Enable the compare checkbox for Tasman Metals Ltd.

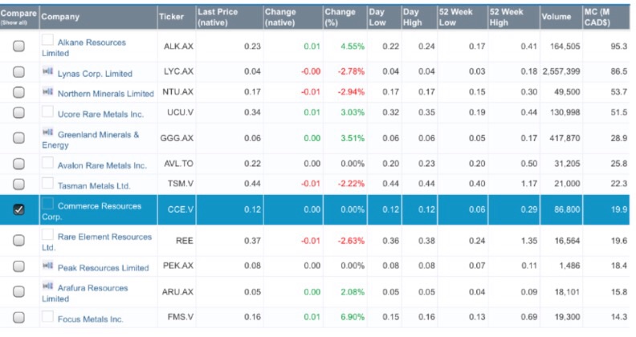point(18,185)
